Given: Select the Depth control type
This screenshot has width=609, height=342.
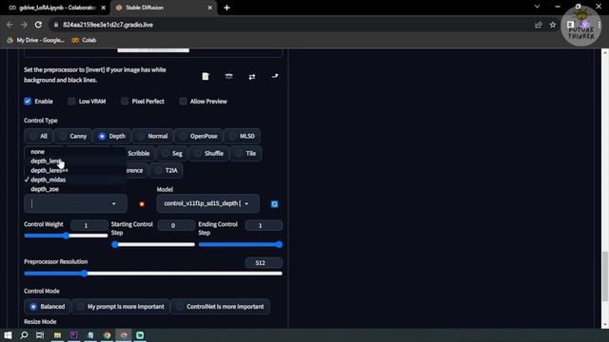Looking at the screenshot, I should 112,136.
